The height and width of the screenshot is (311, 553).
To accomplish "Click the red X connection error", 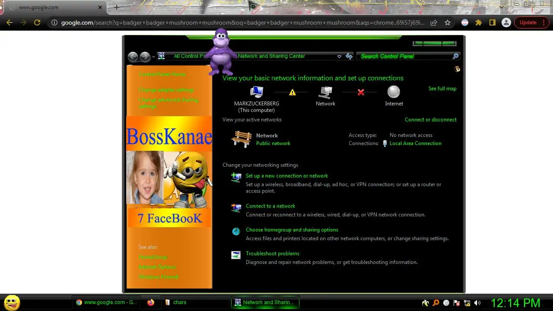I will pyautogui.click(x=361, y=92).
